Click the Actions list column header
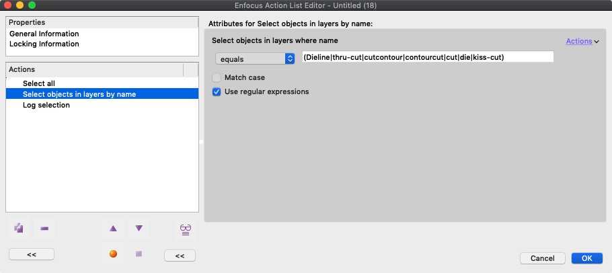This screenshot has width=612, height=273. click(94, 69)
